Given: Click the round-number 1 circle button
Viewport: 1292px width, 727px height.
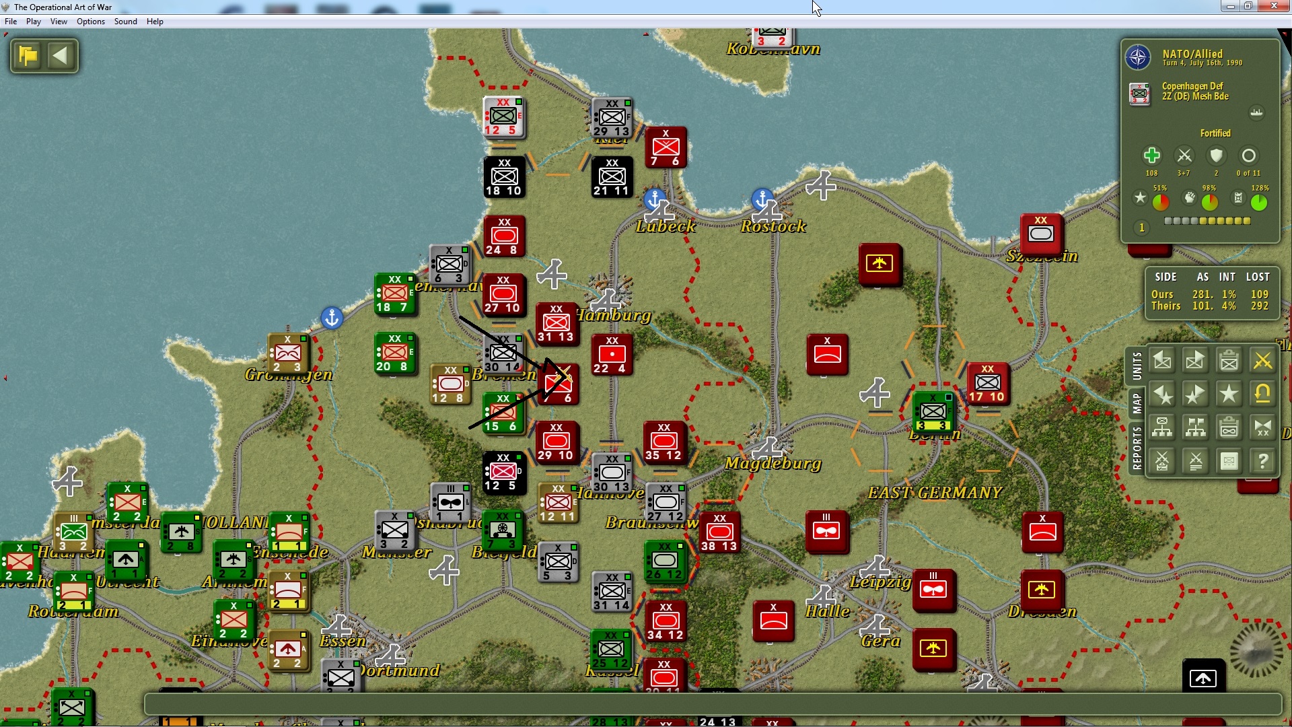Looking at the screenshot, I should (x=1142, y=228).
